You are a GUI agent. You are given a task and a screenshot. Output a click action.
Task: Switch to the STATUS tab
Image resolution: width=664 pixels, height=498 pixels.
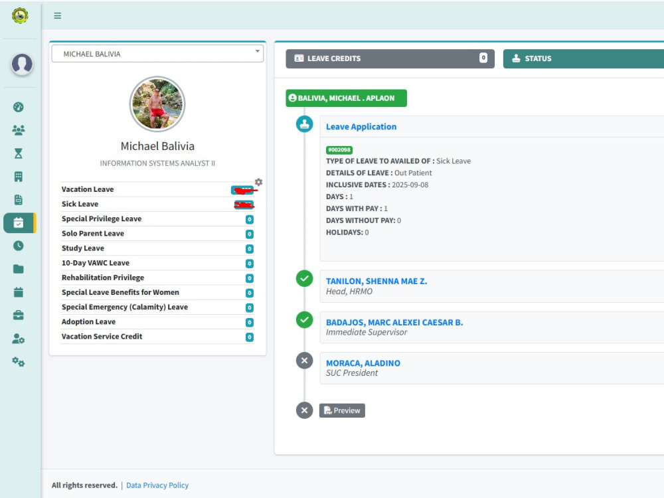pos(583,58)
